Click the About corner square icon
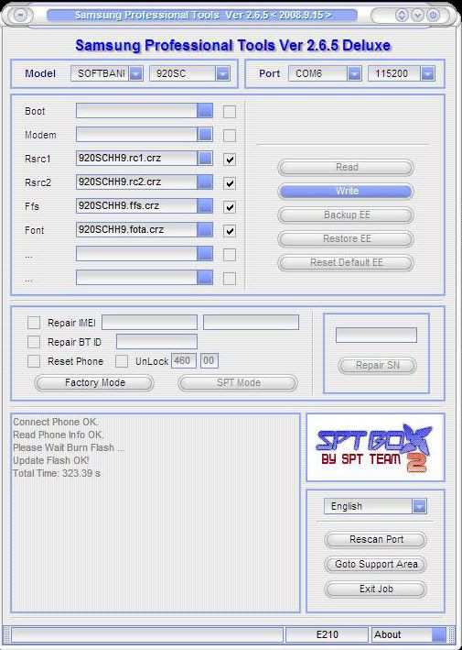 [438, 634]
